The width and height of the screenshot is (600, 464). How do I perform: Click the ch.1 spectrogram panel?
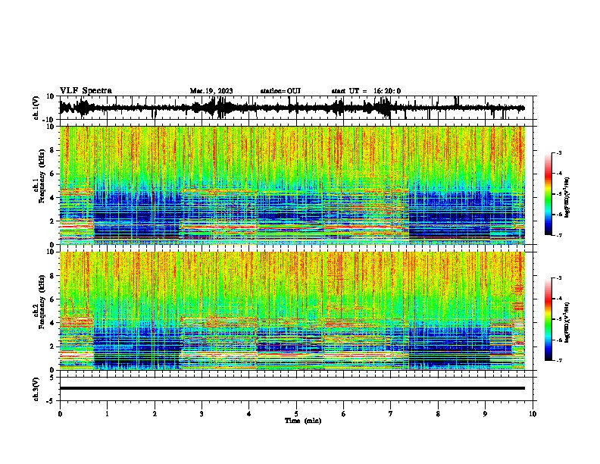tap(292, 185)
